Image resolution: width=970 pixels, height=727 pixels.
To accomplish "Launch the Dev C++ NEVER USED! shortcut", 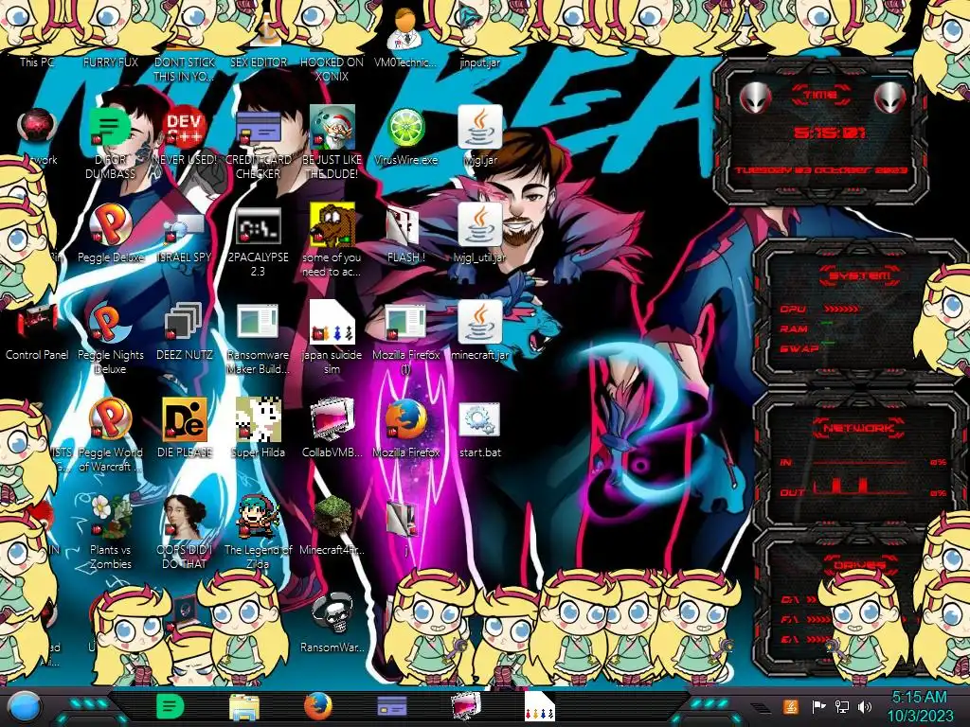I will click(184, 136).
